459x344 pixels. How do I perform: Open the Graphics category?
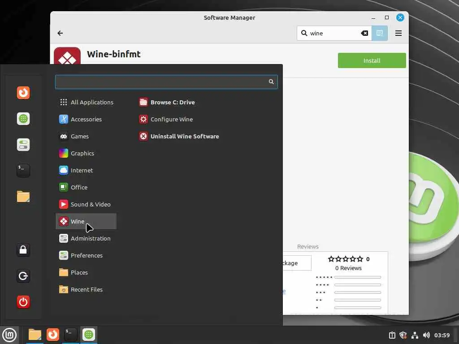click(86, 153)
